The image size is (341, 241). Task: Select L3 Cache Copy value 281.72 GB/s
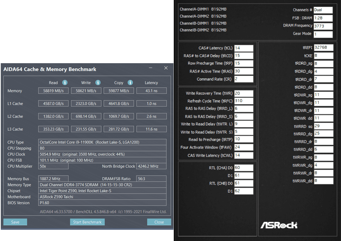click(119, 129)
